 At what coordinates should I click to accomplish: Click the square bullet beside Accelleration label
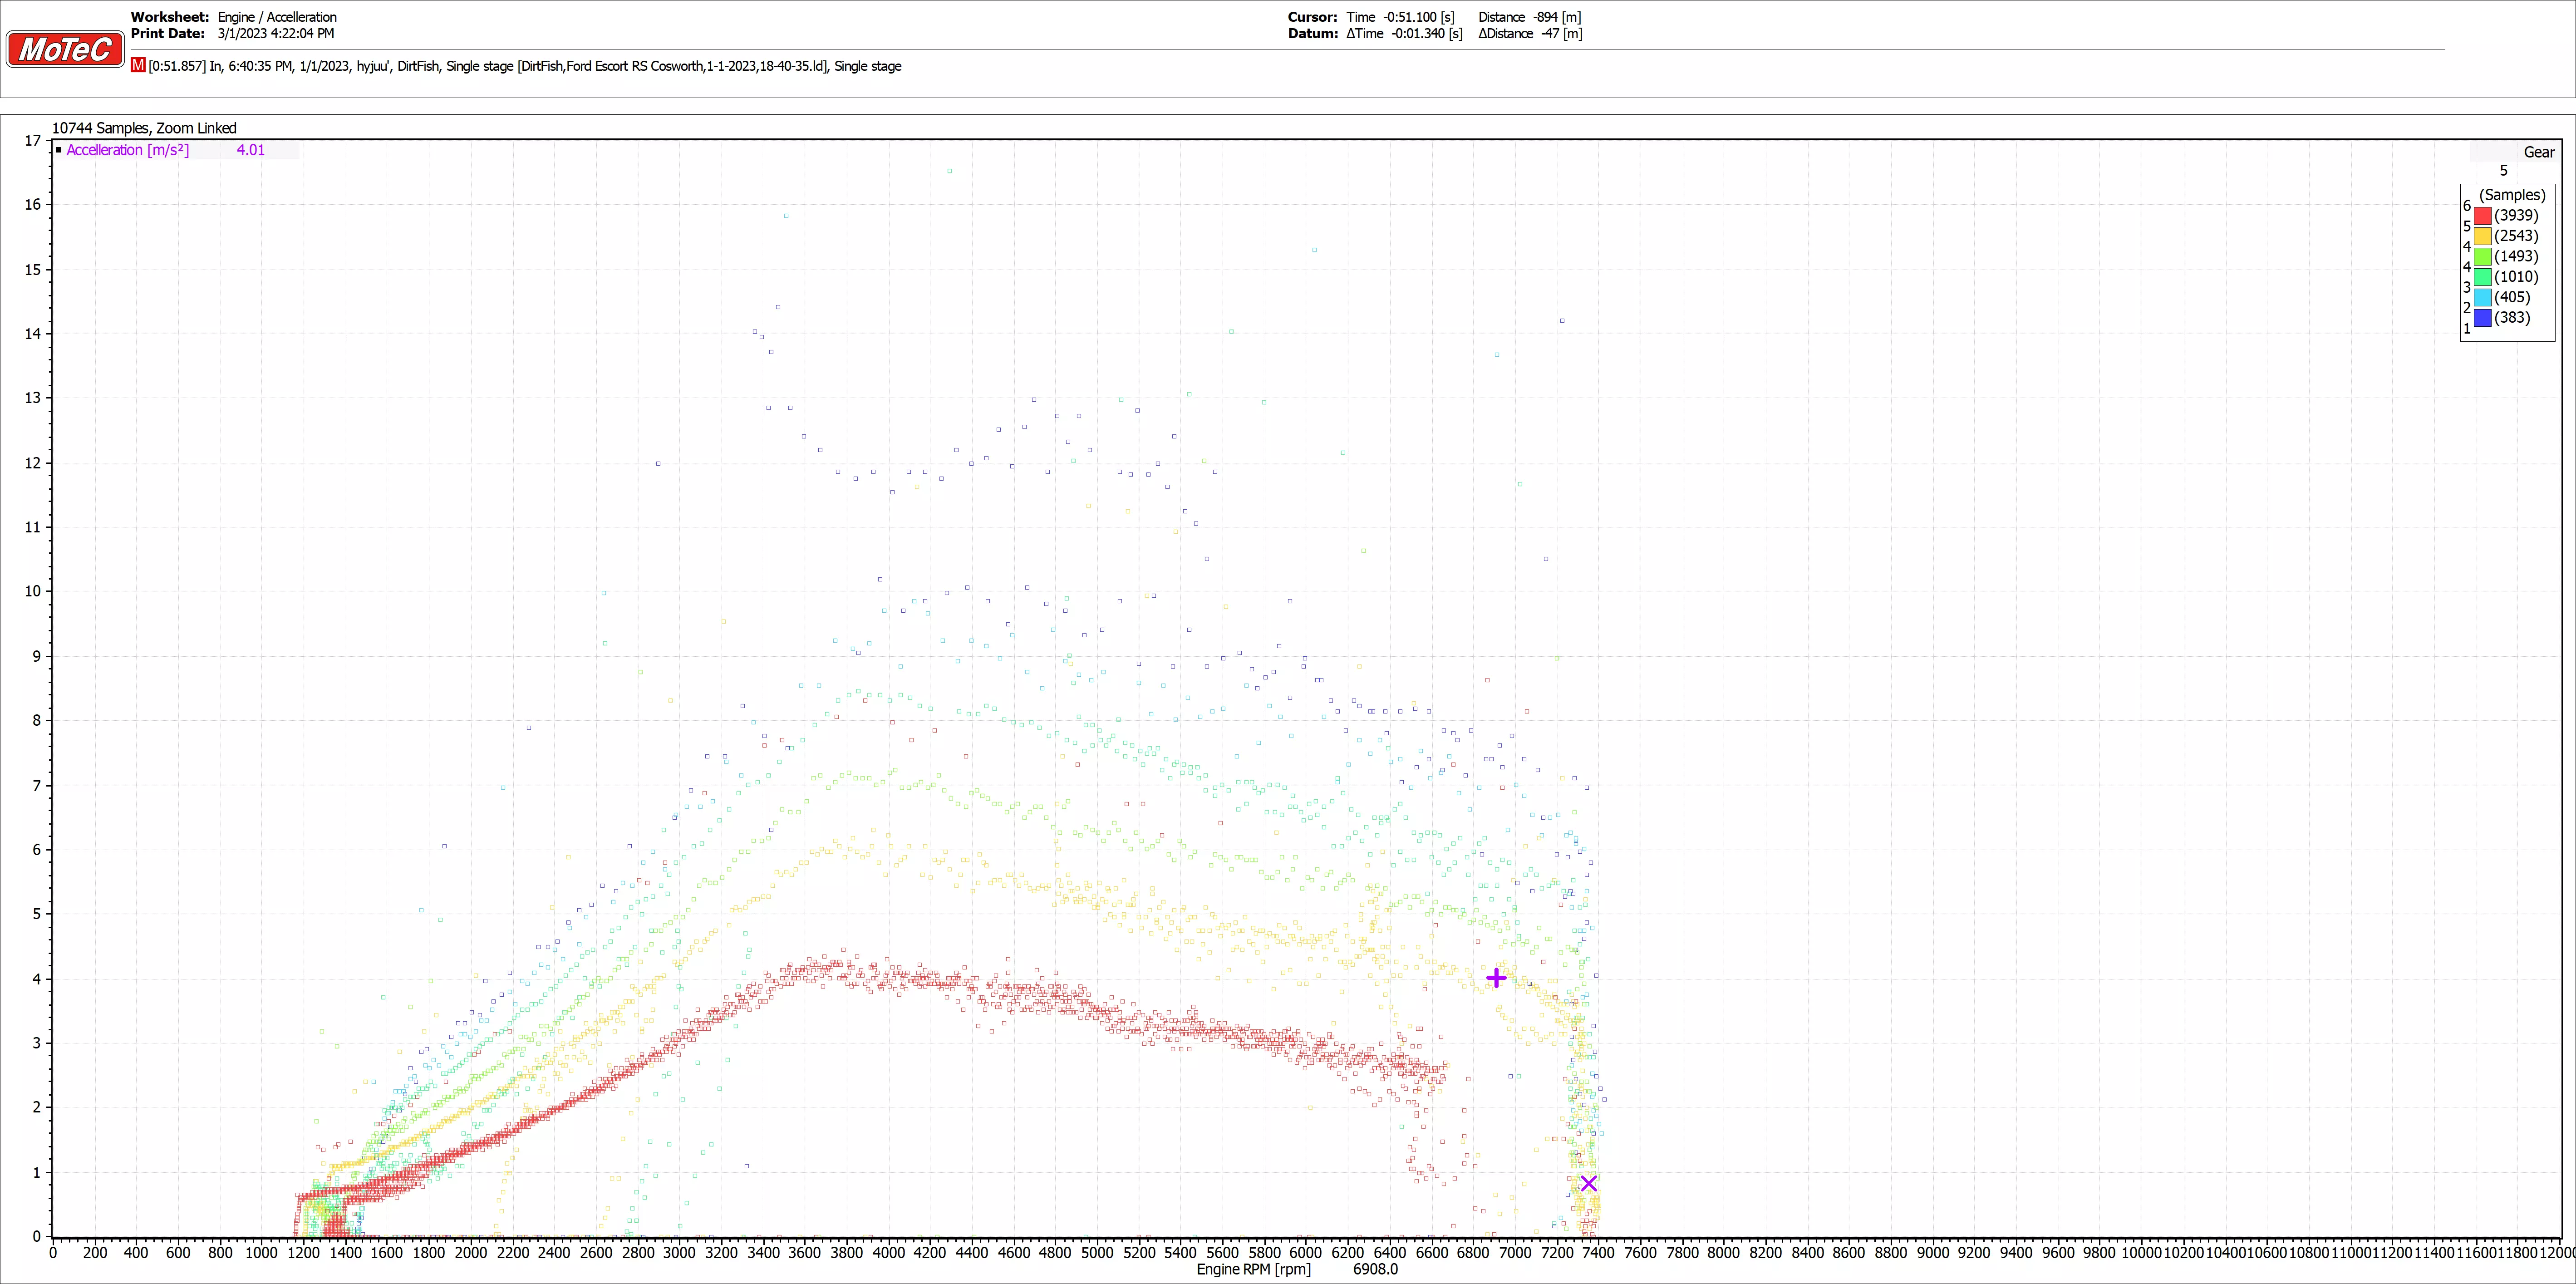59,150
